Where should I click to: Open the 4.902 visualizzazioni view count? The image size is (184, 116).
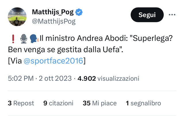(x=108, y=78)
